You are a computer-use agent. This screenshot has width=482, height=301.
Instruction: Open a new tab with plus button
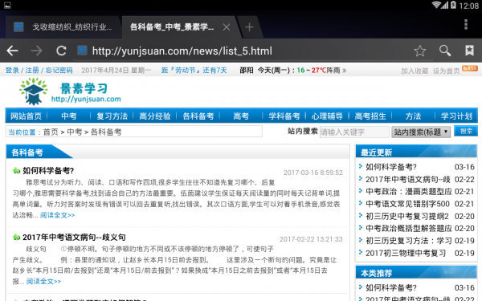[x=249, y=27]
